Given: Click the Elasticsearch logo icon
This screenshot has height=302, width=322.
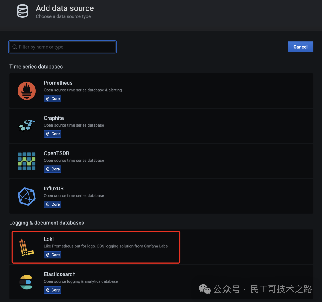Looking at the screenshot, I should click(x=26, y=282).
